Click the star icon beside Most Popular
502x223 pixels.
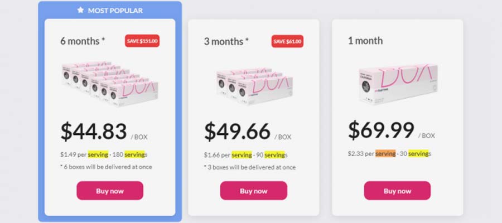(x=80, y=10)
